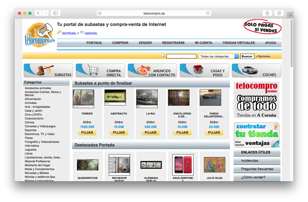
Task: Open the Vender menu
Action: pyautogui.click(x=145, y=43)
